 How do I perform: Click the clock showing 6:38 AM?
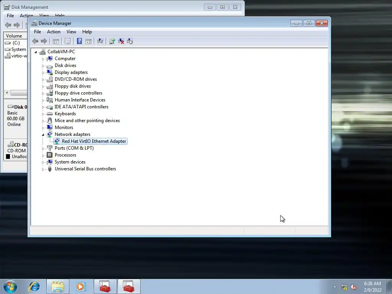372,286
